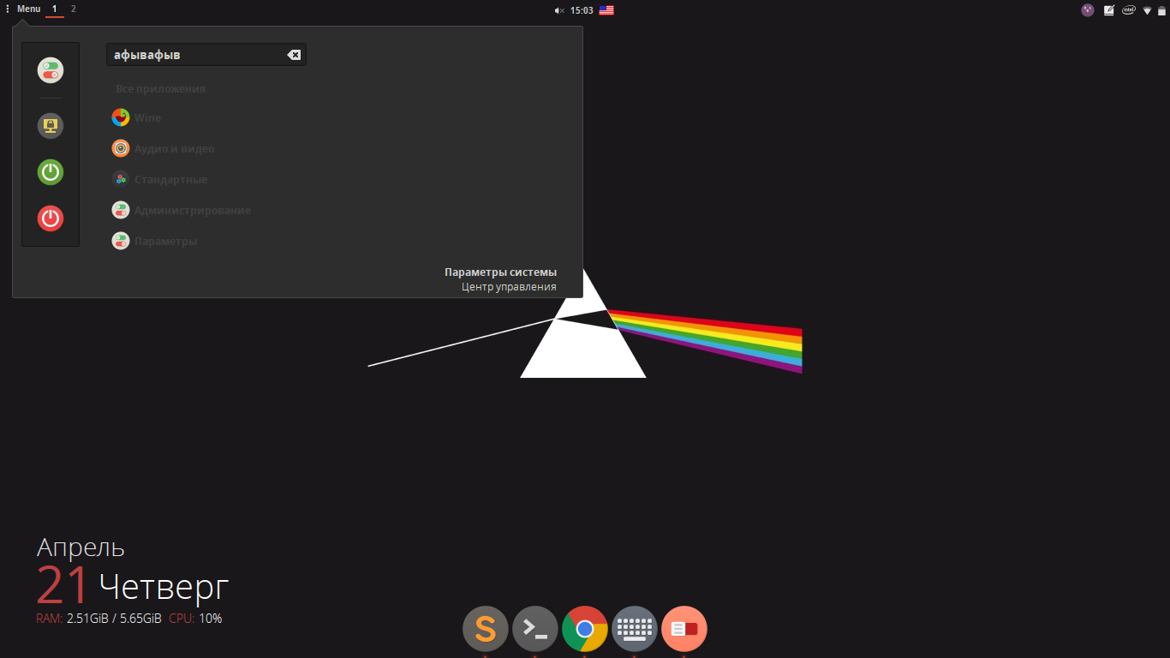Select the Все приложения category

[160, 89]
